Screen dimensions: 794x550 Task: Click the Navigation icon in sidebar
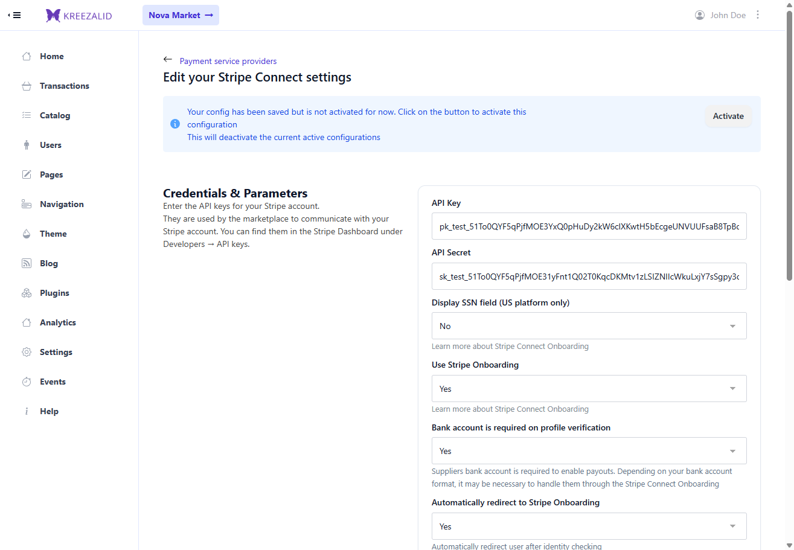click(27, 204)
